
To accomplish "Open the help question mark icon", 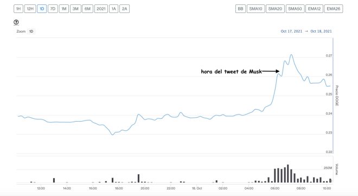I will point(16,22).
